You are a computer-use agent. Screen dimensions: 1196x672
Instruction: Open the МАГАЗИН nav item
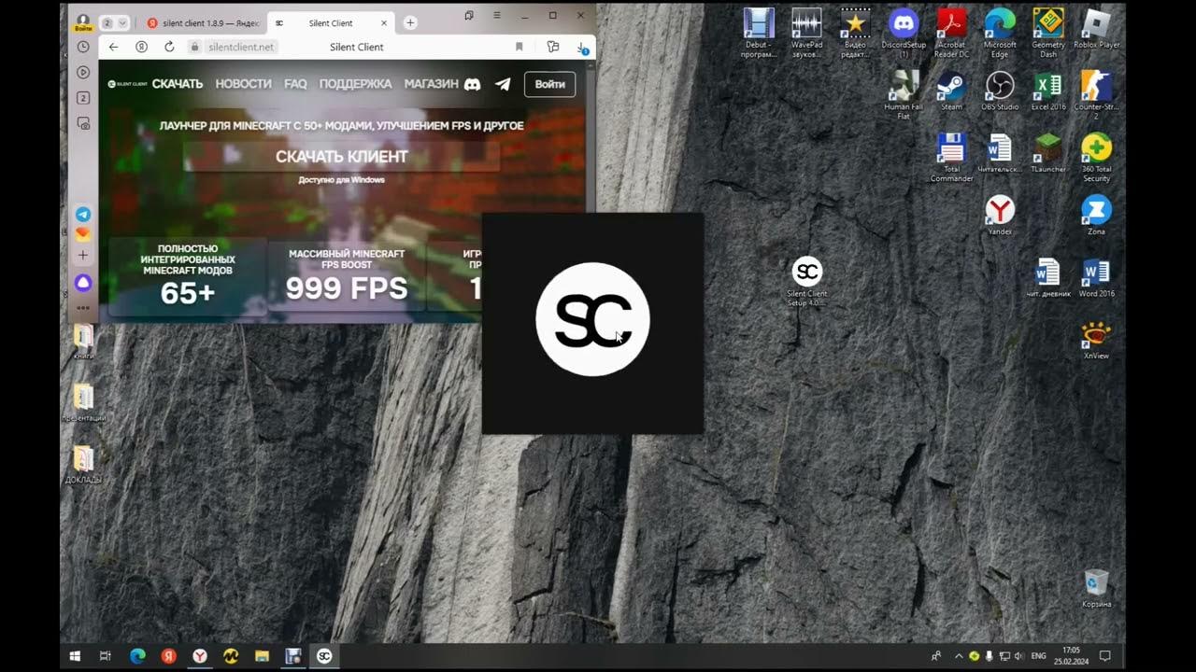point(431,84)
